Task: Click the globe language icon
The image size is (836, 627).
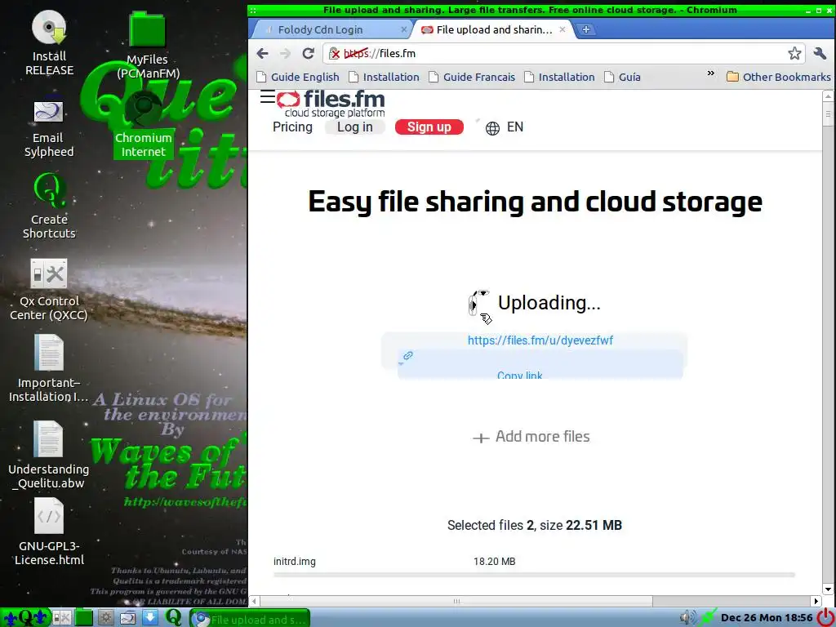Action: (x=492, y=128)
